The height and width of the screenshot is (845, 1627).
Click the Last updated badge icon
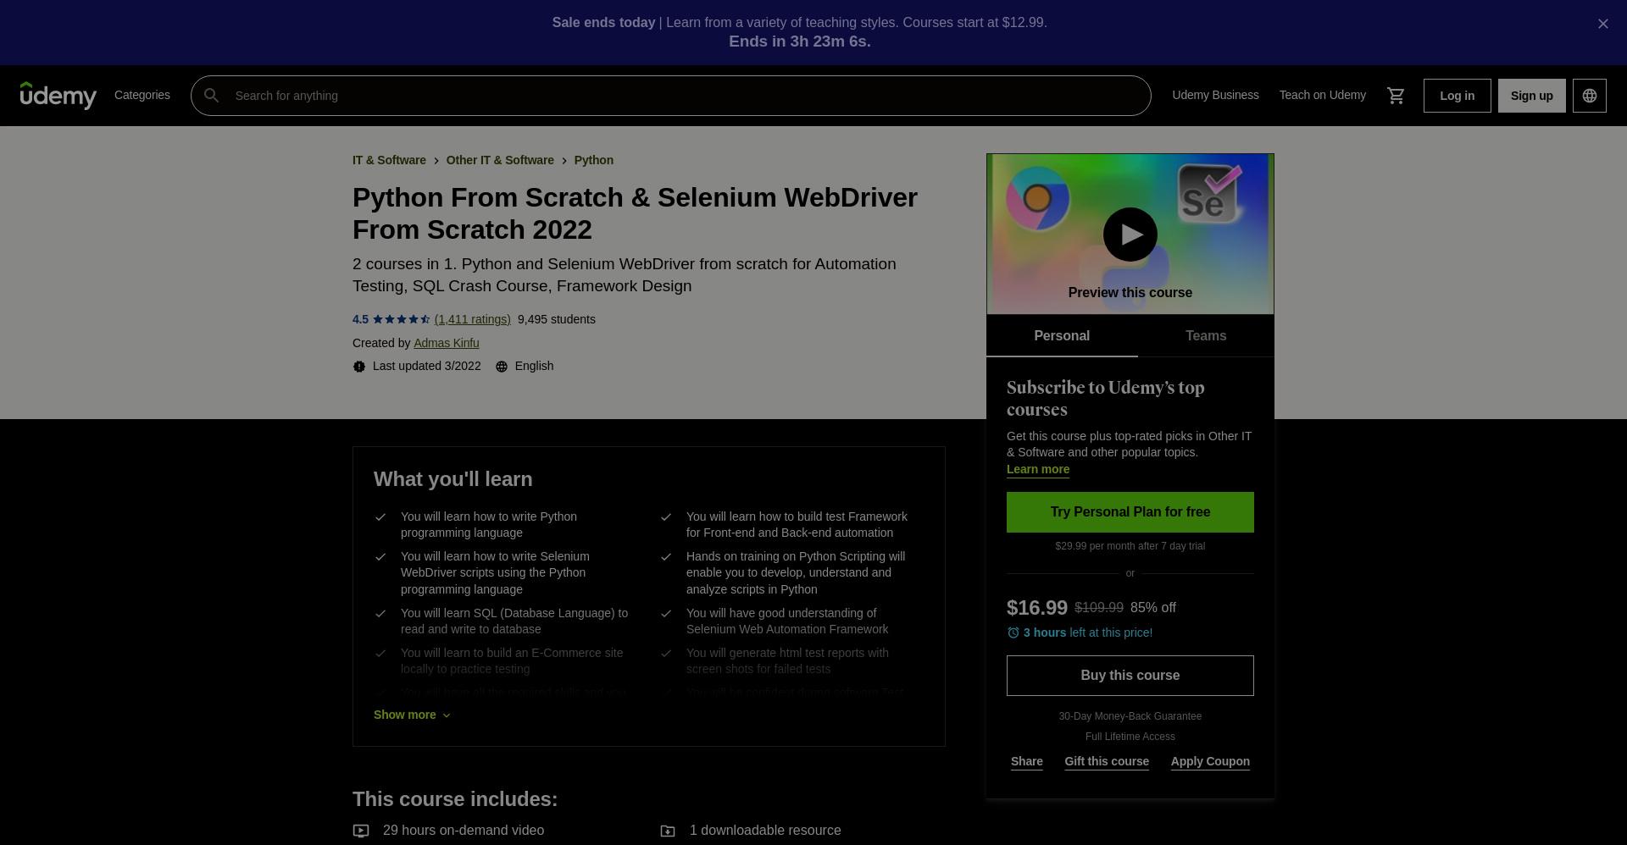pos(359,367)
